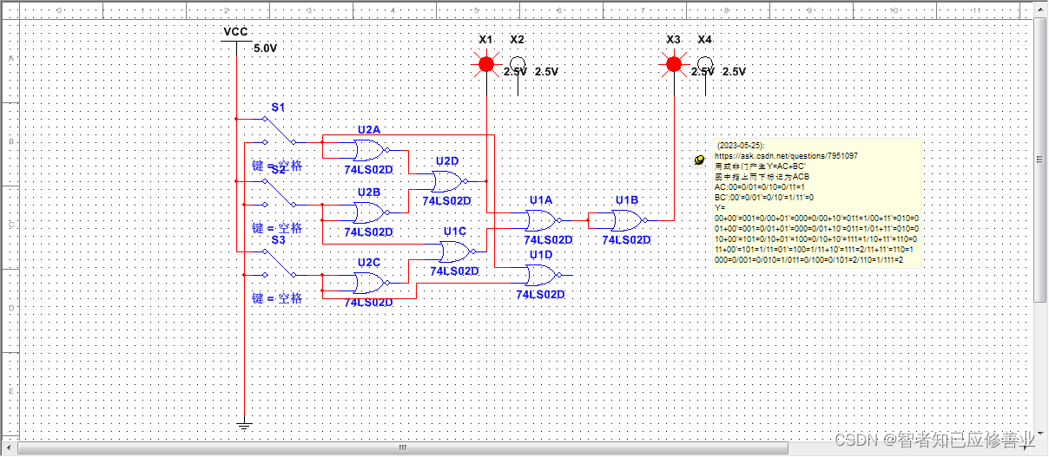This screenshot has height=457, width=1049.
Task: Open the yellow comment pin icon
Action: [699, 160]
